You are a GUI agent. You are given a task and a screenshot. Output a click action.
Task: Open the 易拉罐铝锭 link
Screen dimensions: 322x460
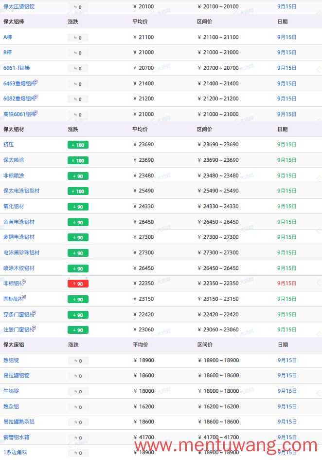[17, 376]
